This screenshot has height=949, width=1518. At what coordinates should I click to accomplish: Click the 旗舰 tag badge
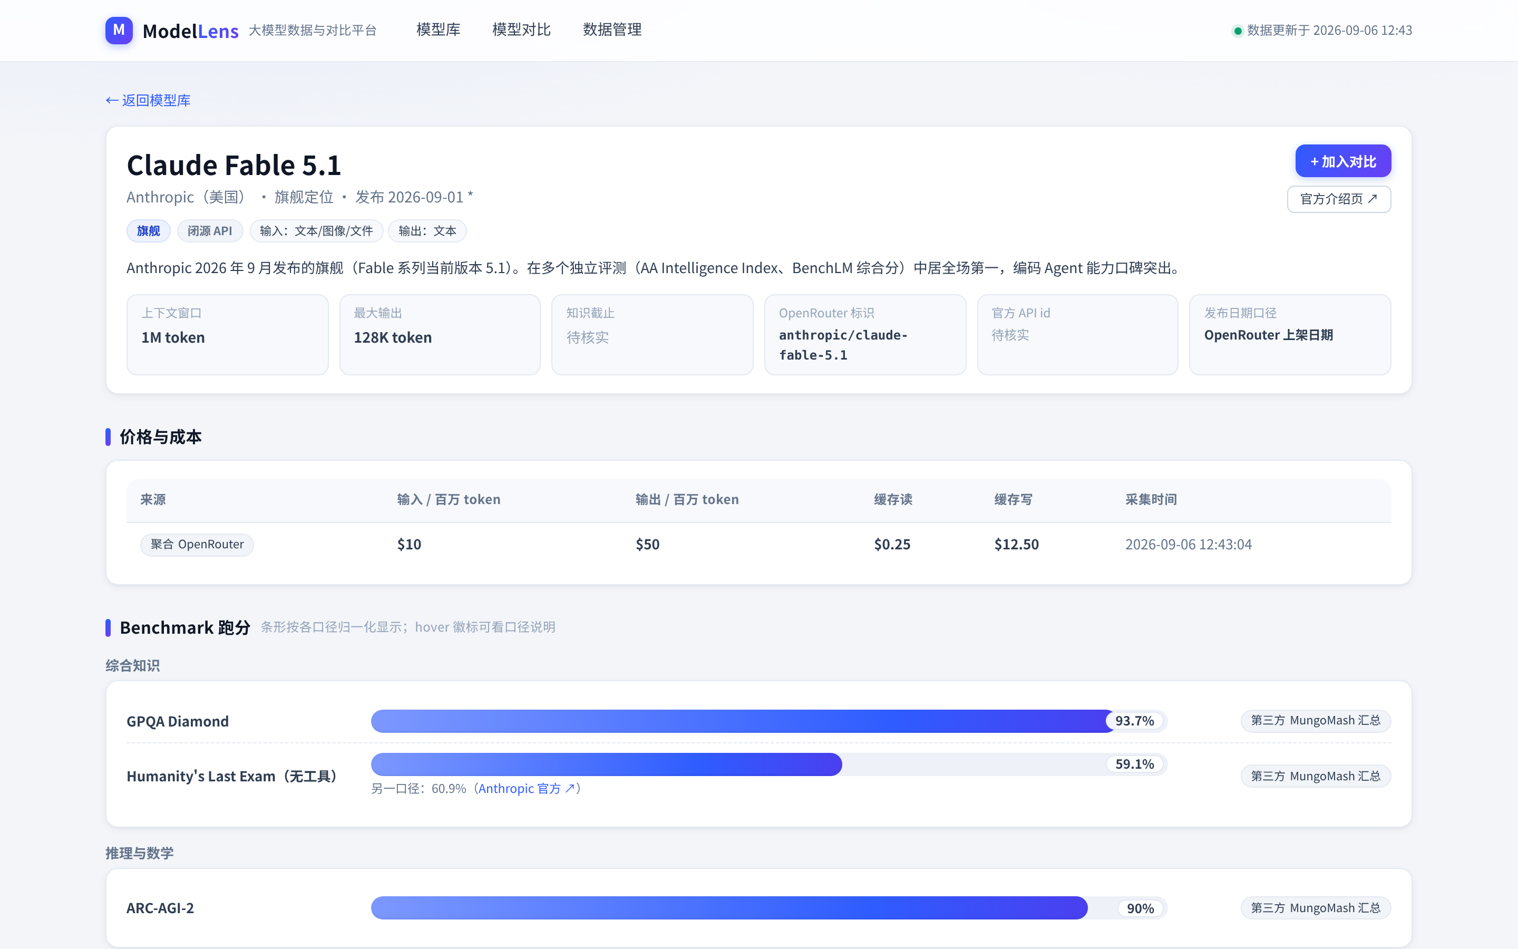(148, 231)
